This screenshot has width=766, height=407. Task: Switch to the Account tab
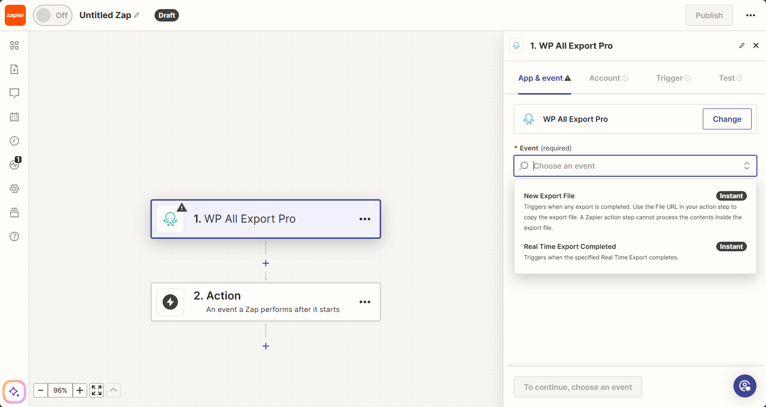608,78
